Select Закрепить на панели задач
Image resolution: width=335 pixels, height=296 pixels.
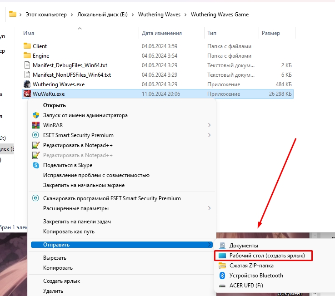point(77,222)
